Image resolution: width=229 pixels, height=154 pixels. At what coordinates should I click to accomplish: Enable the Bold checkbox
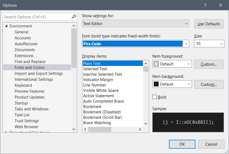pos(155,97)
